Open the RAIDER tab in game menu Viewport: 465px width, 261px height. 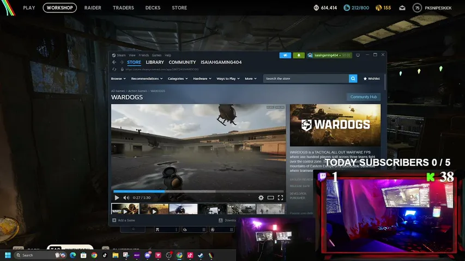pyautogui.click(x=93, y=8)
